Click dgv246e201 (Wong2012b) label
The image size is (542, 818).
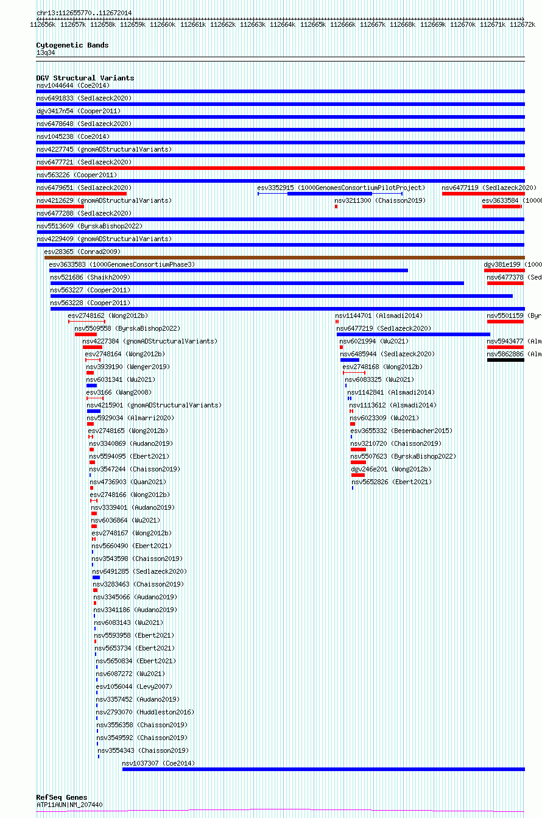[391, 469]
